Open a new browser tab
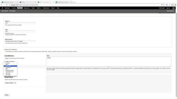 point(74,2)
